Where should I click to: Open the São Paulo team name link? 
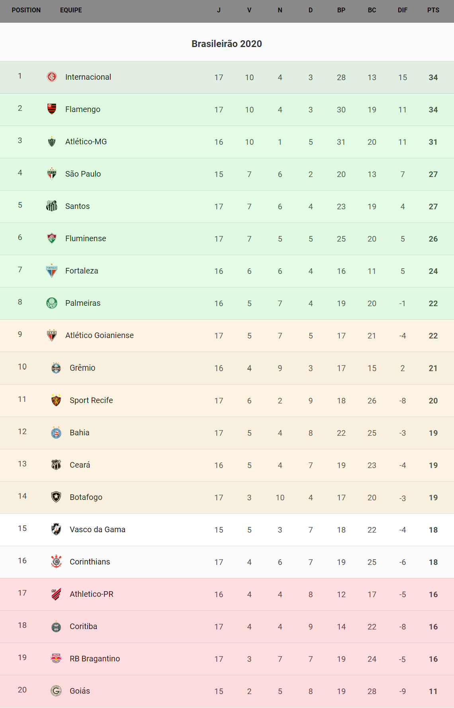coord(83,174)
